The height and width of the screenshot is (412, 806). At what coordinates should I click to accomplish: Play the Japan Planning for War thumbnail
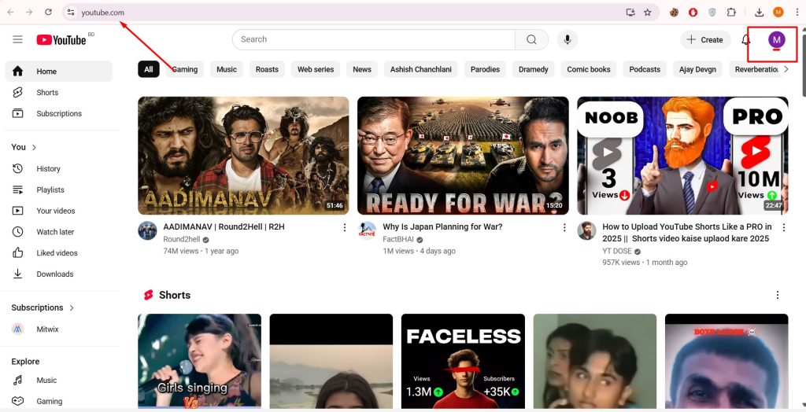(x=463, y=156)
